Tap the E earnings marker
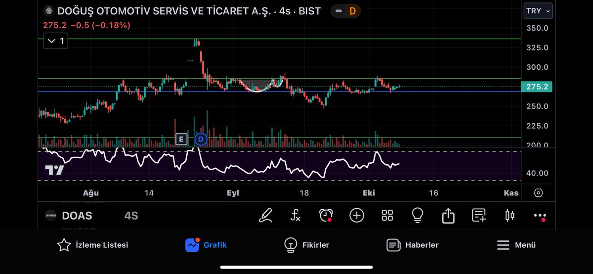Image resolution: width=593 pixels, height=274 pixels. pos(181,139)
